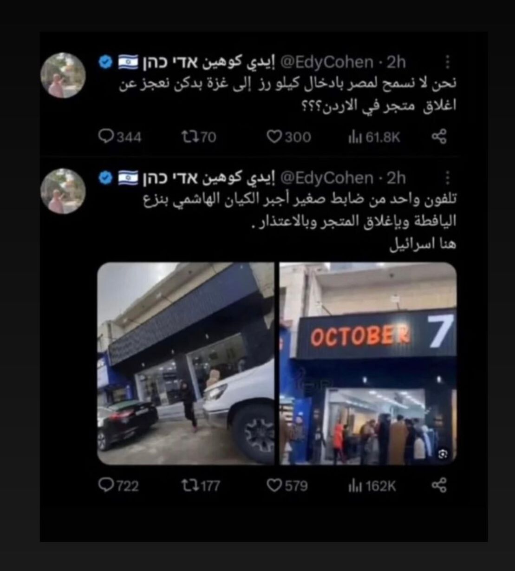View analytics showing 162K views
Viewport: 515px width, 571px height.
(x=372, y=486)
